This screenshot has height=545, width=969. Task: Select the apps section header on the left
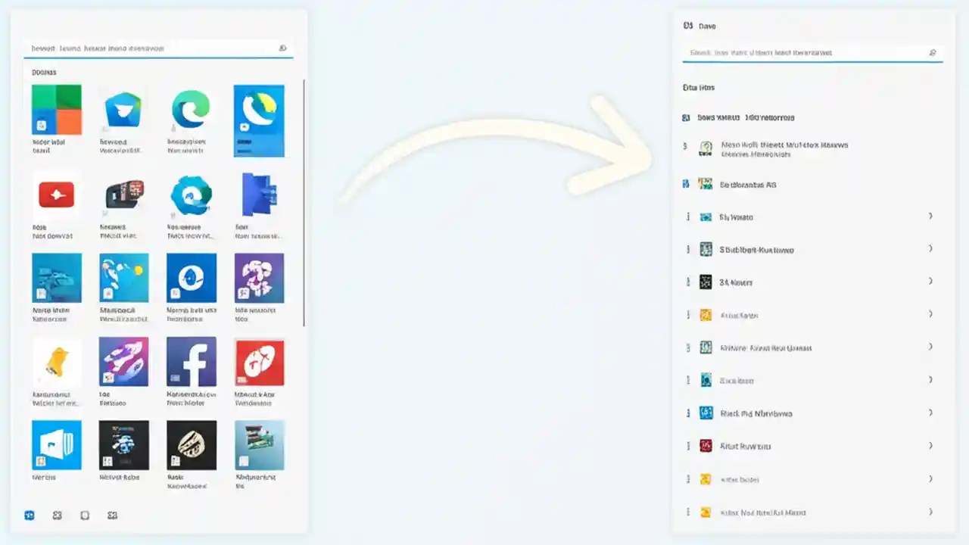(x=43, y=72)
